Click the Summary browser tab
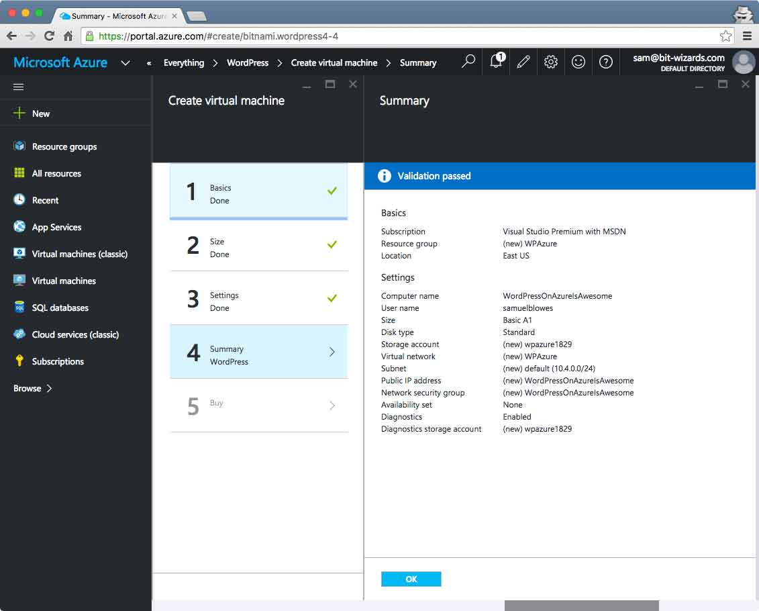 click(116, 16)
